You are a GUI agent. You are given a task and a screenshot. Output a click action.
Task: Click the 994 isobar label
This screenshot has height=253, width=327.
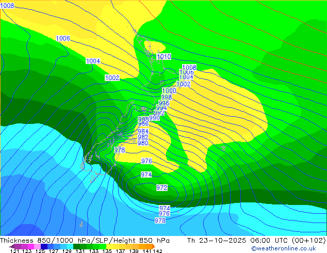click(x=161, y=108)
